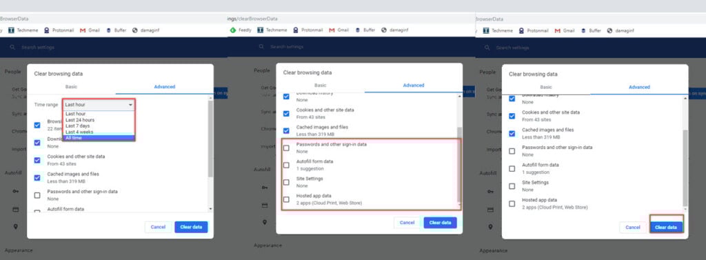This screenshot has width=706, height=260.
Task: Check Site Settings in the right dialog
Action: (512, 186)
